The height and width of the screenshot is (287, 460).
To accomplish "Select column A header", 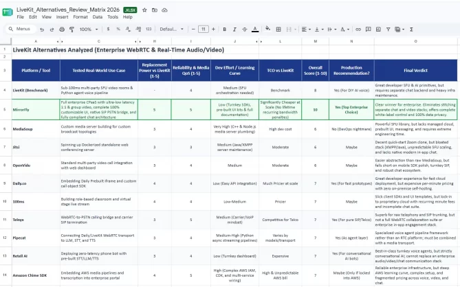I will tap(36, 41).
